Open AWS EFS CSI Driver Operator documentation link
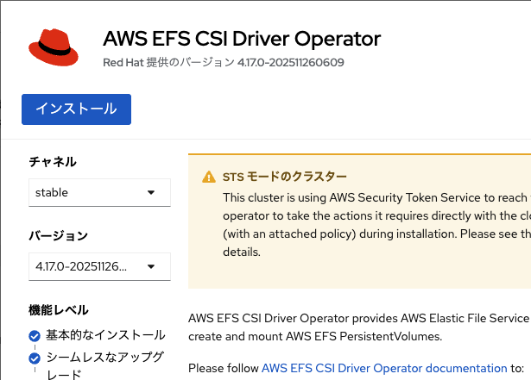The width and height of the screenshot is (531, 380). click(x=384, y=368)
